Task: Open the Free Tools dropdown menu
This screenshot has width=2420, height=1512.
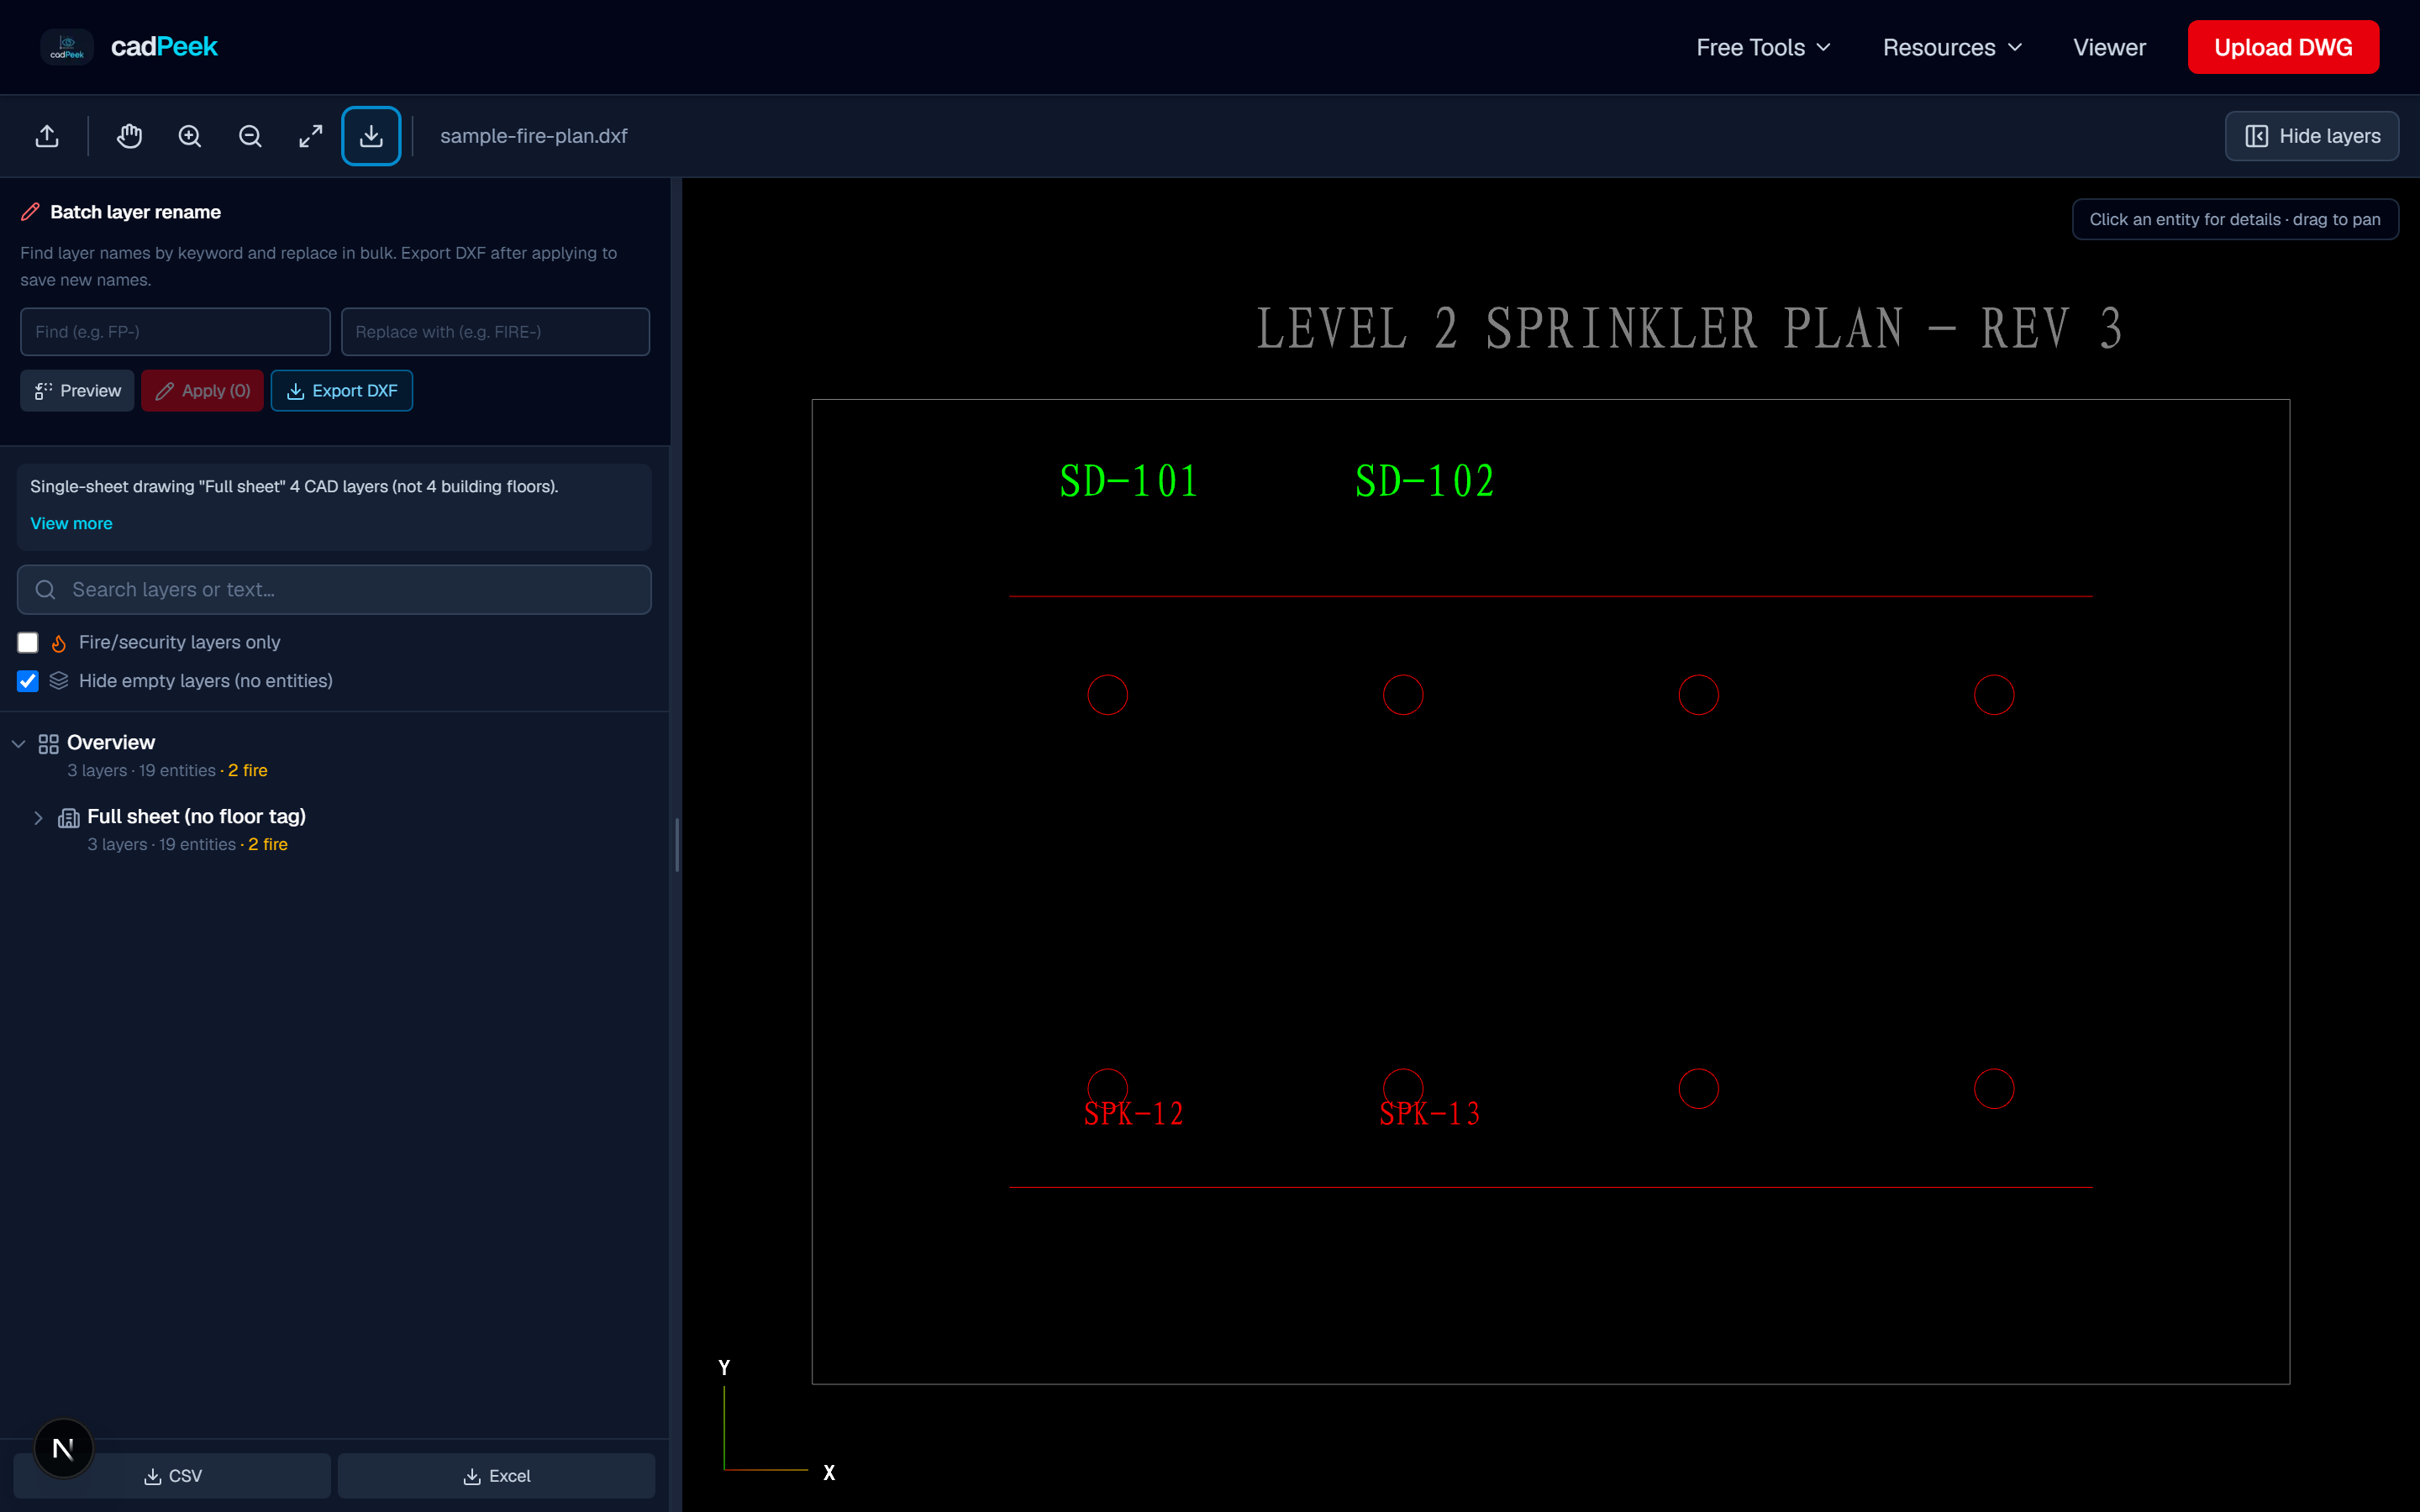Action: 1763,47
